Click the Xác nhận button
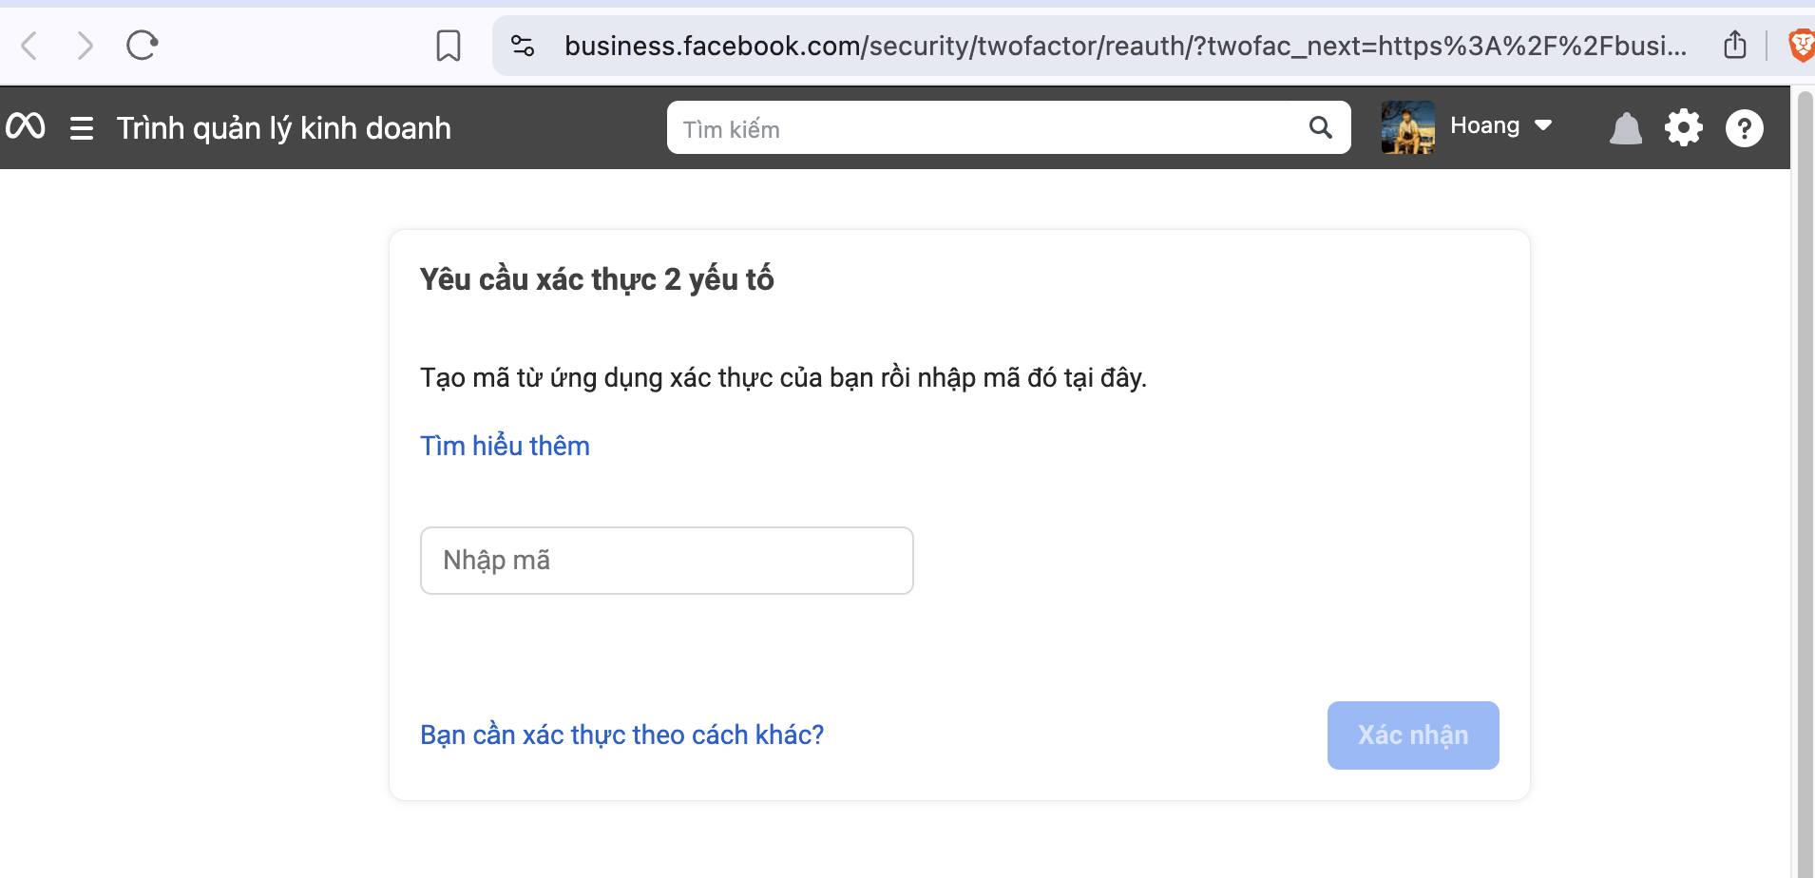 (x=1413, y=735)
